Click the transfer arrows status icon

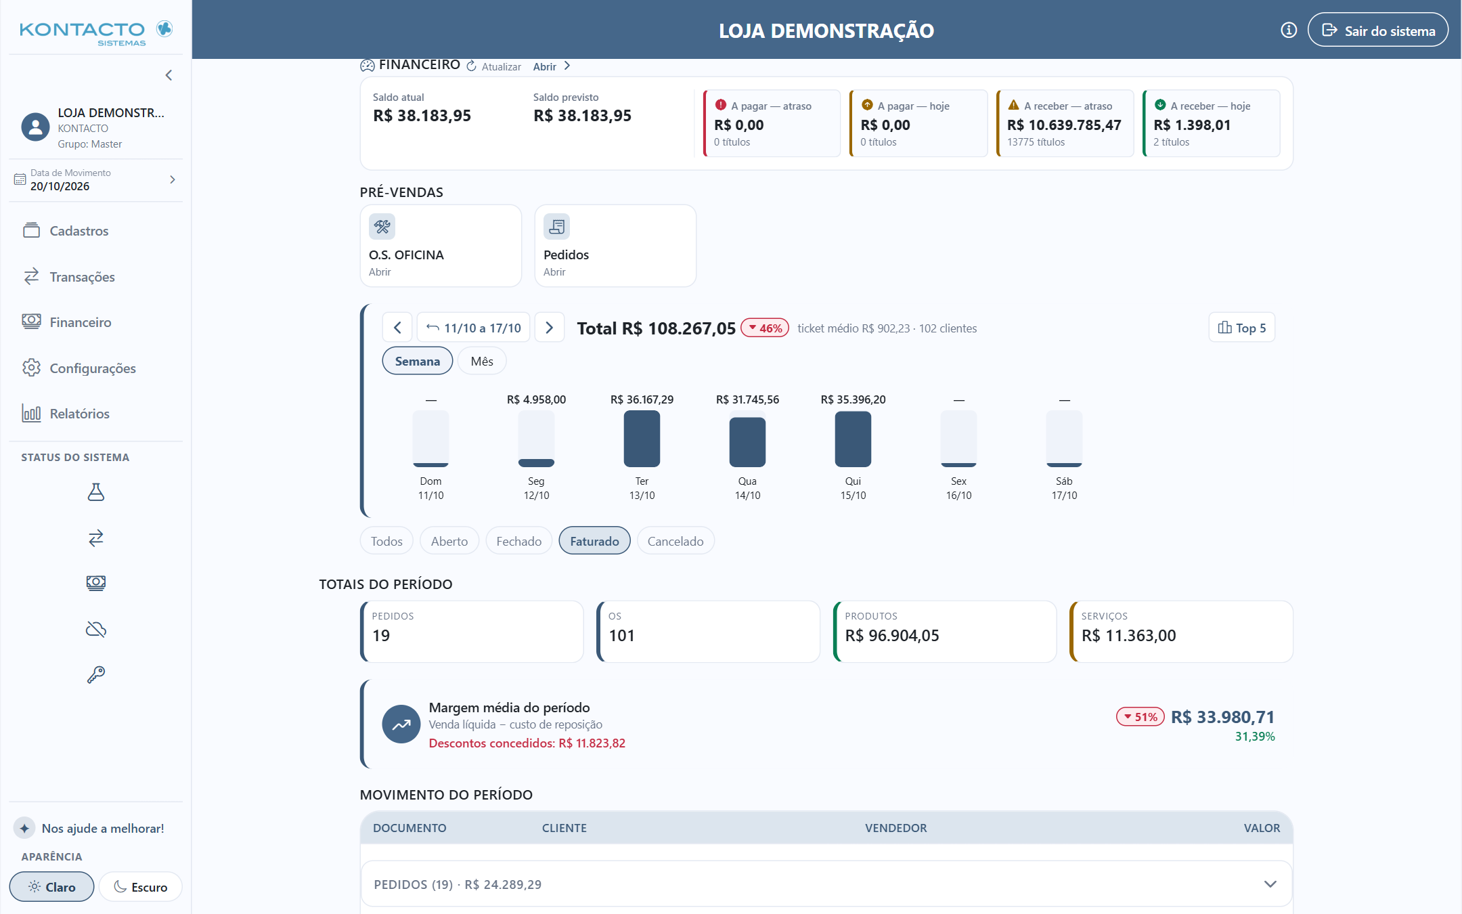click(96, 538)
